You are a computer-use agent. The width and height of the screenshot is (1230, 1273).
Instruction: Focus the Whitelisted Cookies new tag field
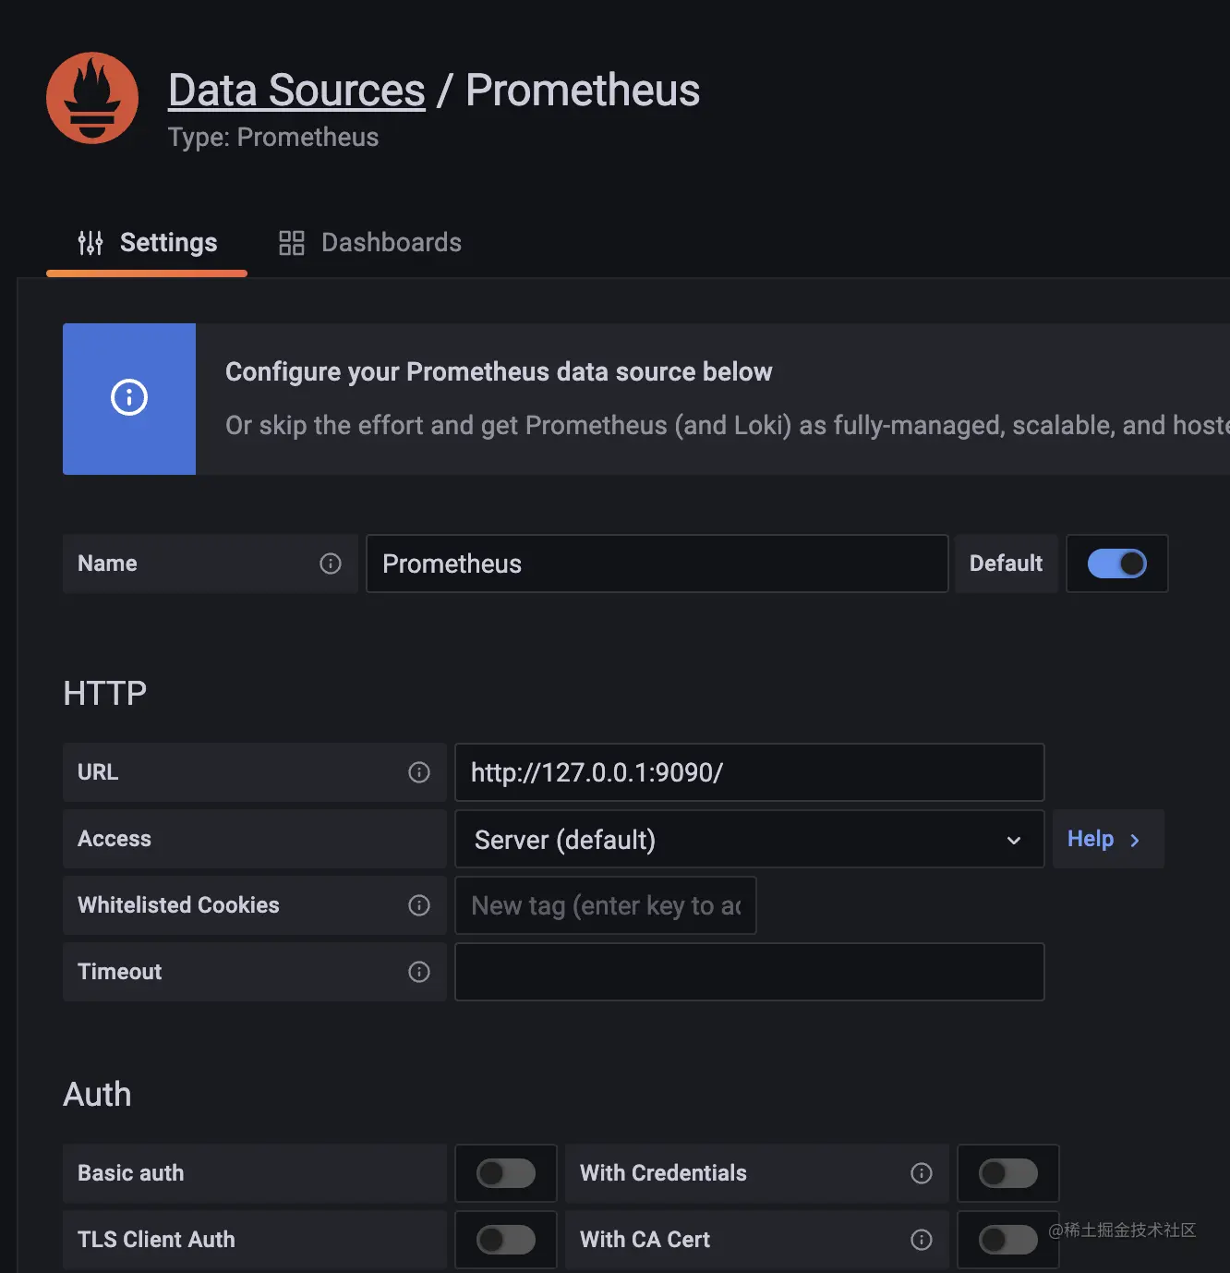(x=606, y=905)
